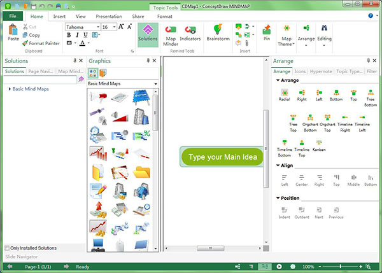Adjust the zoom slider in status bar

click(x=341, y=267)
